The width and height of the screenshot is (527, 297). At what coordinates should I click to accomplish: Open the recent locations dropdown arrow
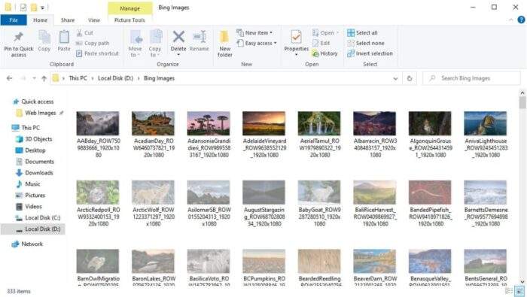click(34, 78)
